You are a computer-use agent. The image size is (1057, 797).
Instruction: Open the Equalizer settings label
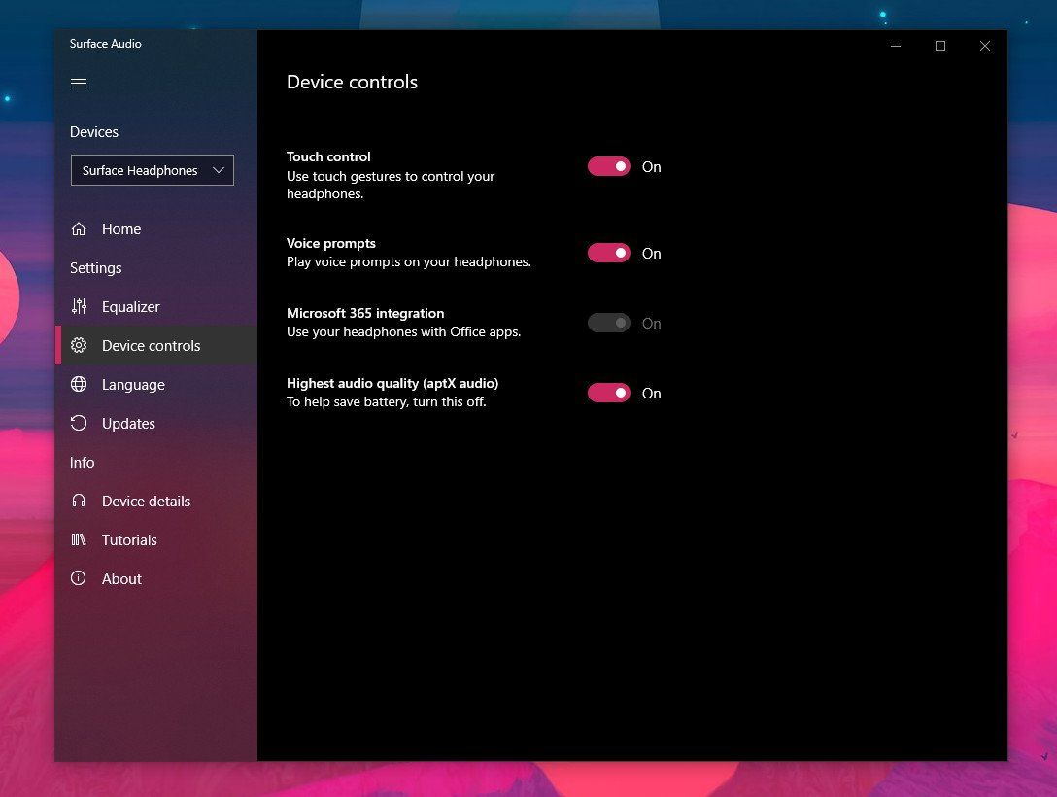point(131,307)
